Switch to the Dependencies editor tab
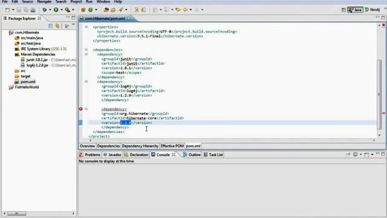 click(108, 146)
